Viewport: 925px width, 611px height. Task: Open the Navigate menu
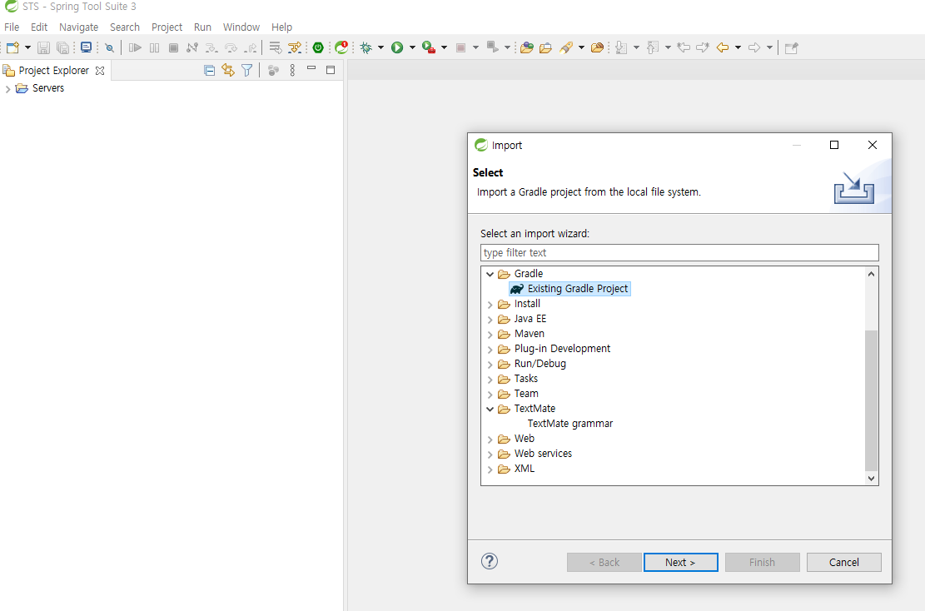pos(78,27)
